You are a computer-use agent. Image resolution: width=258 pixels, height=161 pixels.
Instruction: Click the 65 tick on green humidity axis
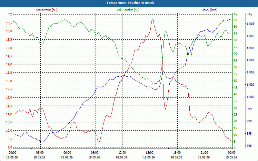pyautogui.click(x=235, y=61)
